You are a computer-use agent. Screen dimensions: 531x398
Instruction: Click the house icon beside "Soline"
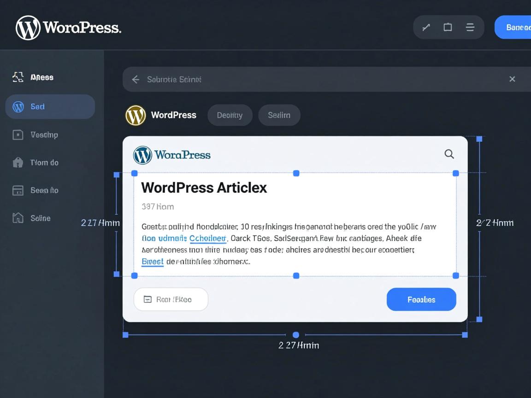(18, 218)
